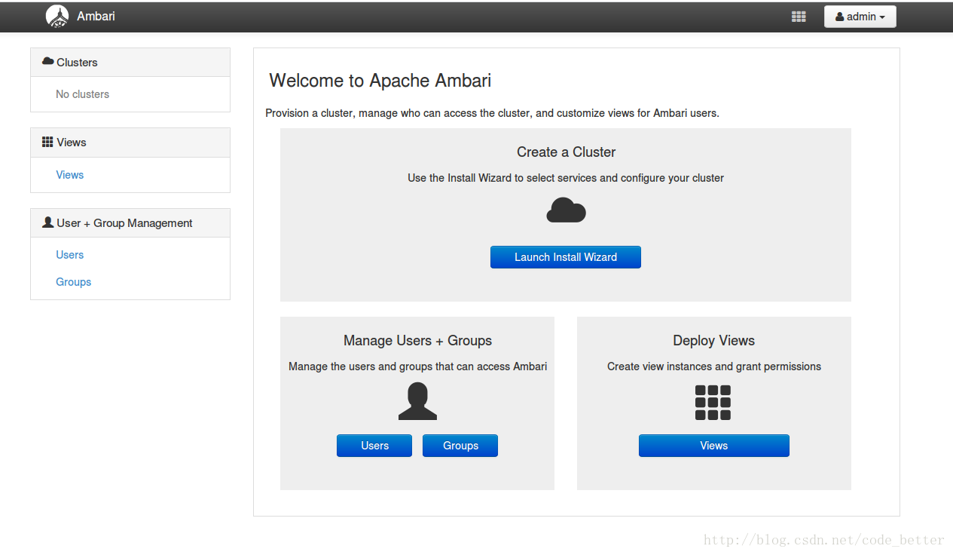The image size is (953, 555).
Task: Click 'Manage the users and groups that can access Ambari' text
Action: pos(417,366)
